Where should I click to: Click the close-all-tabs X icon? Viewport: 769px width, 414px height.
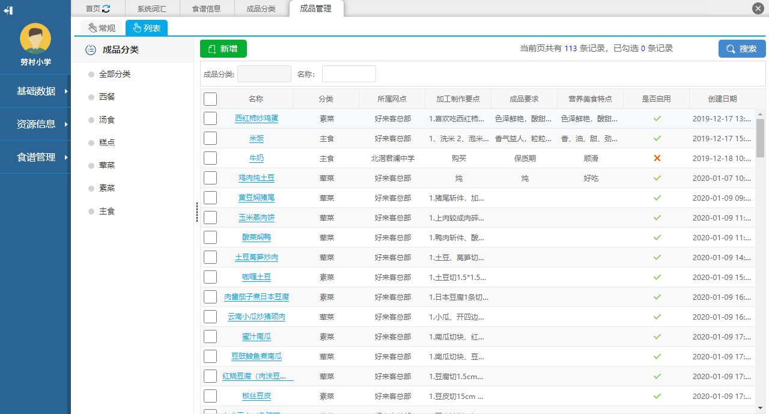[758, 8]
